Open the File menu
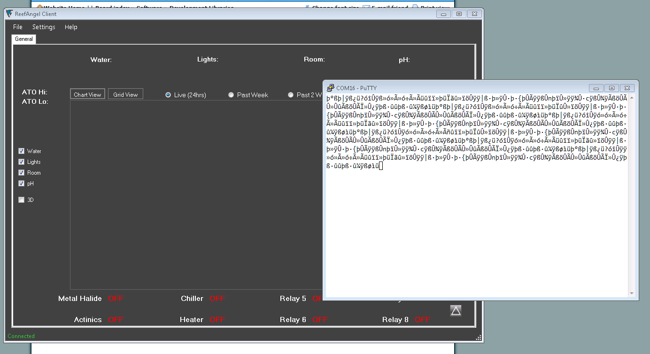Viewport: 650px width, 354px height. 18,27
